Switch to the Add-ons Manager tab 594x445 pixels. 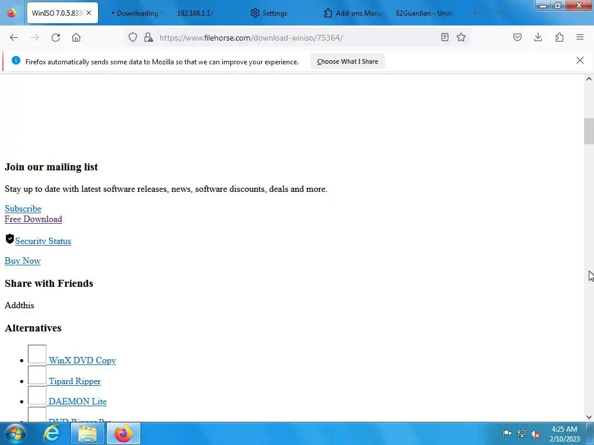[x=353, y=13]
